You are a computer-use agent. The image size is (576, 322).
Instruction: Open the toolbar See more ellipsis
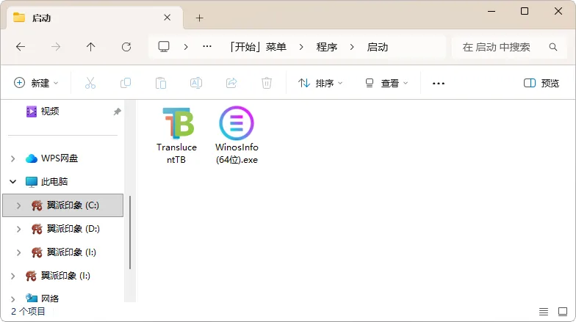coord(439,84)
